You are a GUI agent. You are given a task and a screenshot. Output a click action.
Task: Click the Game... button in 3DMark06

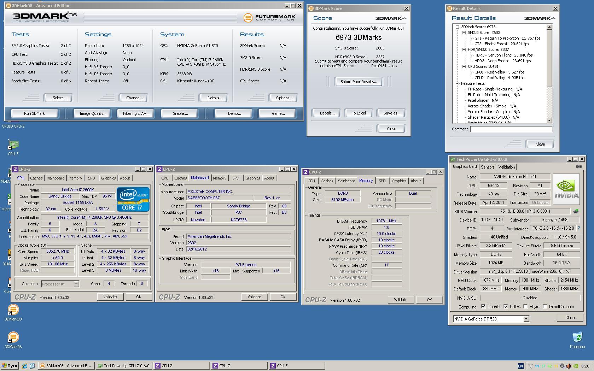pos(278,113)
